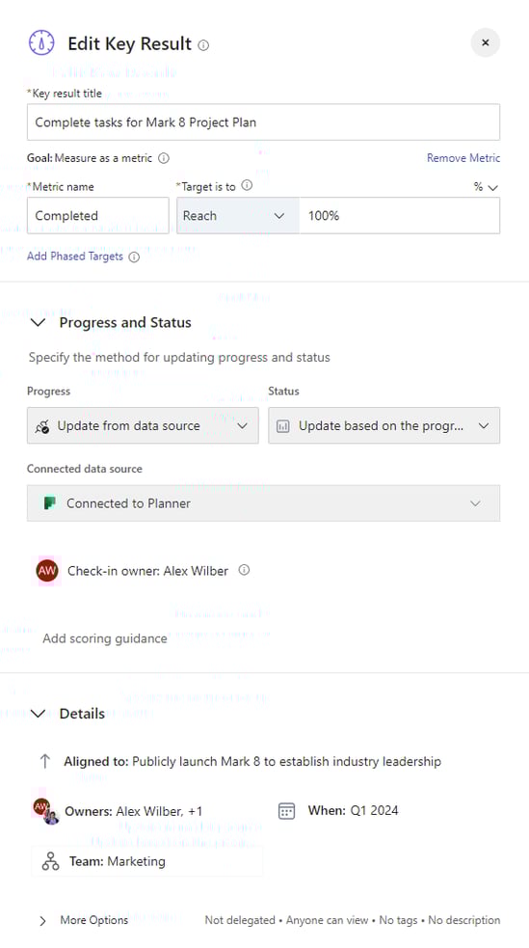Viewport: 529px width, 948px height.
Task: Collapse the Progress and Status section
Action: tap(38, 323)
